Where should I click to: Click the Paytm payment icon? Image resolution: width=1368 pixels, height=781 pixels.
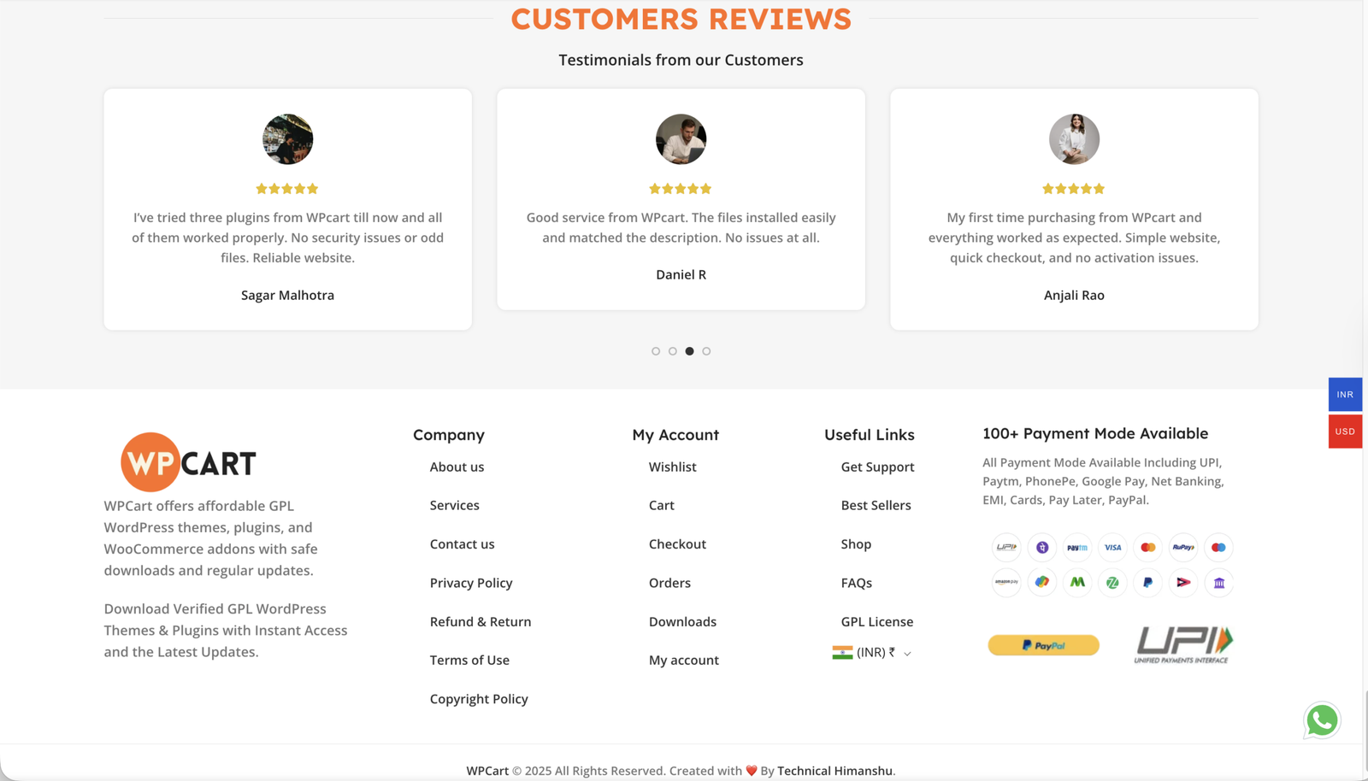point(1077,548)
